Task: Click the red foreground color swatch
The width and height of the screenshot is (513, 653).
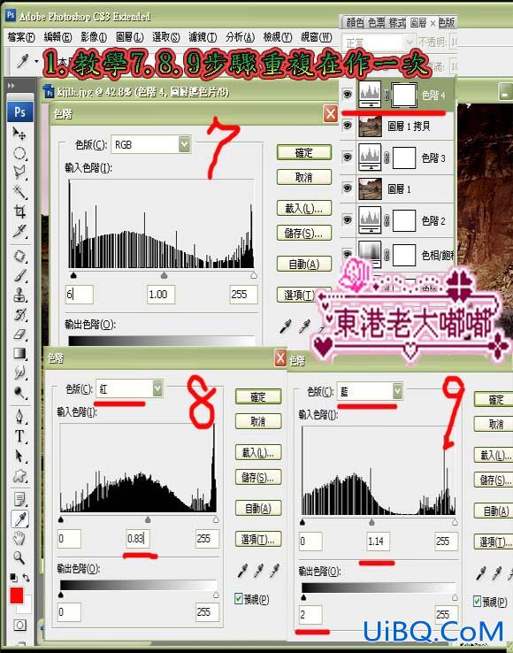Action: [x=17, y=595]
